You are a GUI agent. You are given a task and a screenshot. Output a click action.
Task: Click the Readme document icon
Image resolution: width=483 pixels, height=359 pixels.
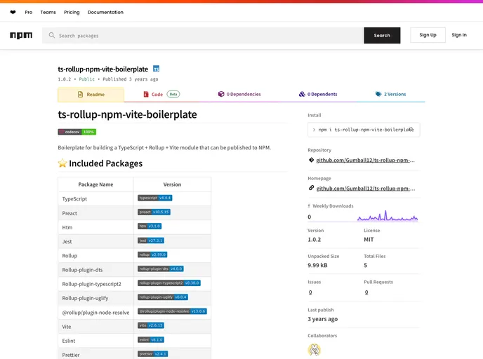point(81,95)
